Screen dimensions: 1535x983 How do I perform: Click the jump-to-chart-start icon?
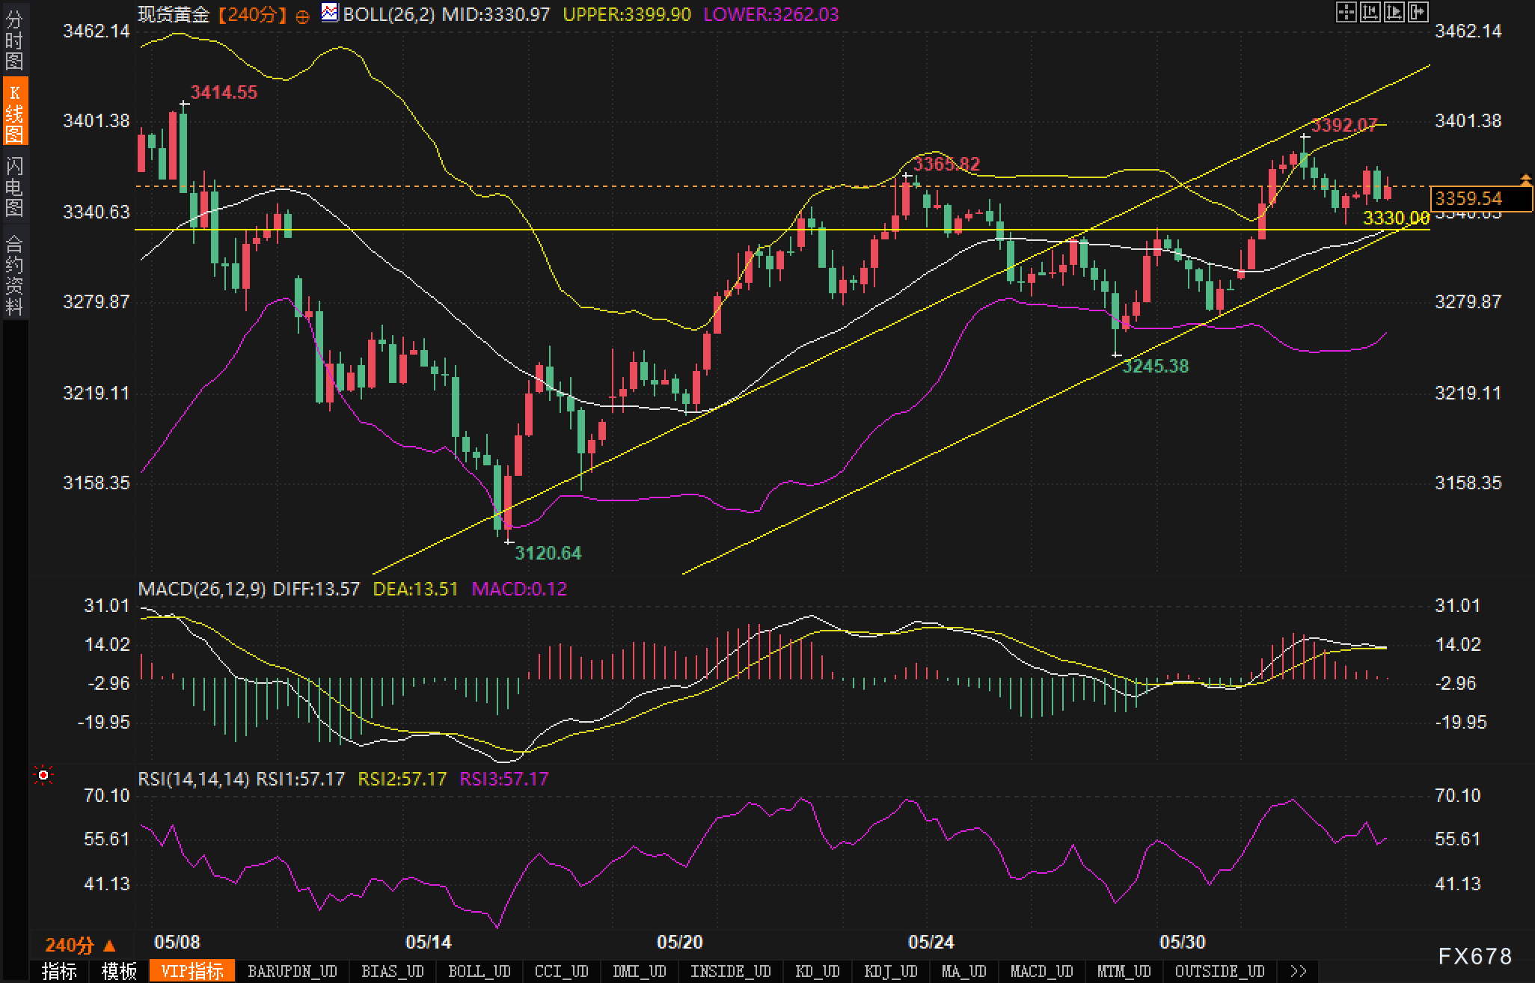1370,12
